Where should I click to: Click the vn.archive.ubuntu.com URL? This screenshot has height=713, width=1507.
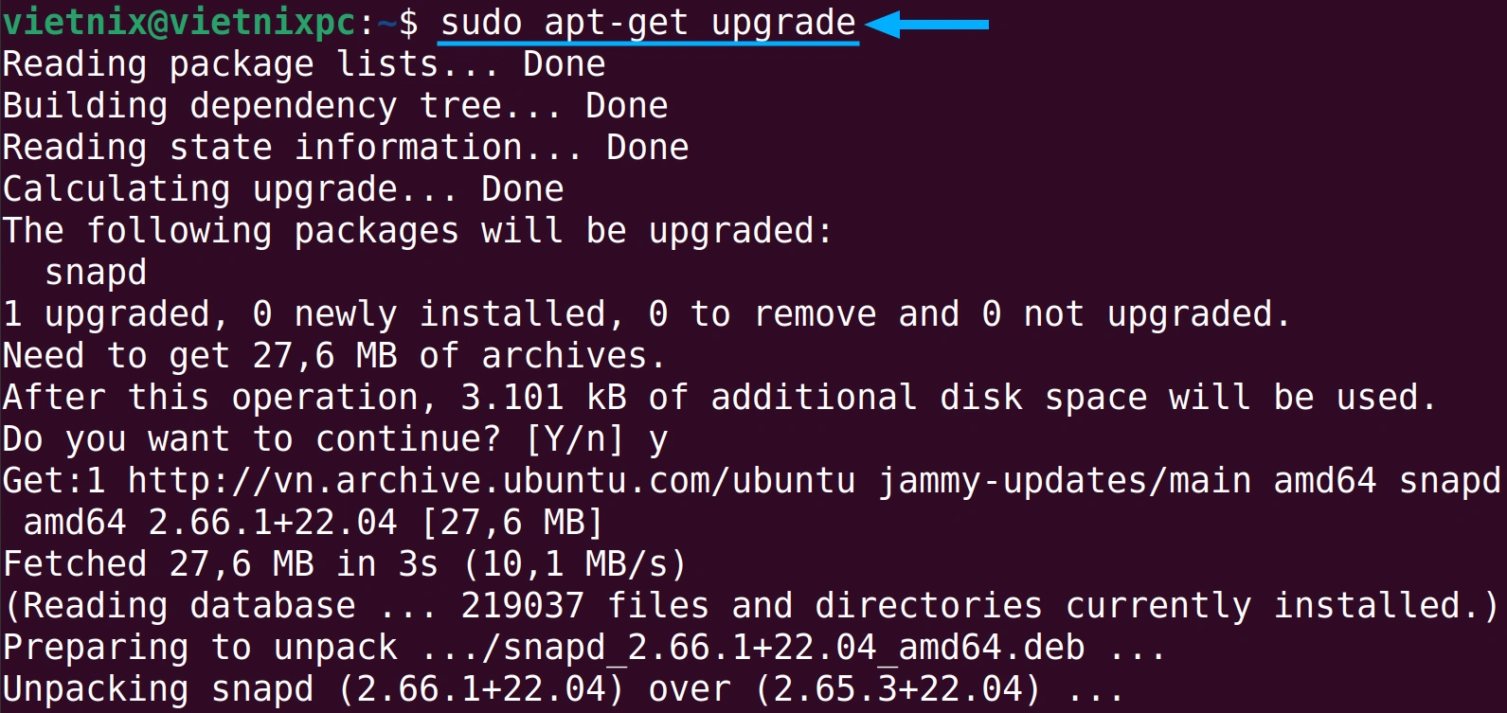[492, 481]
